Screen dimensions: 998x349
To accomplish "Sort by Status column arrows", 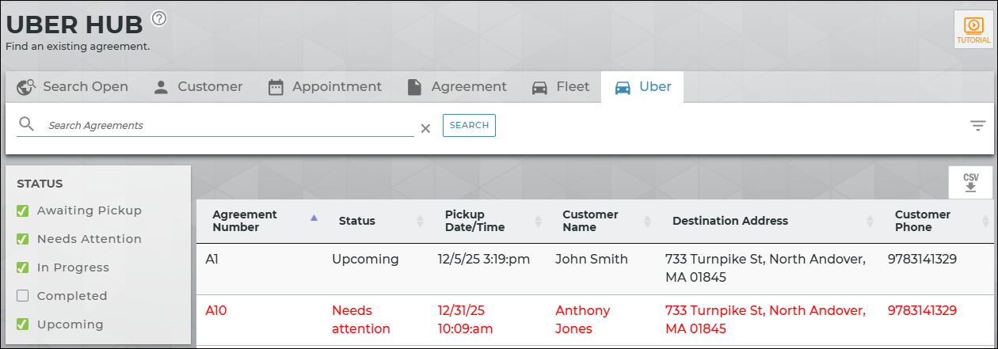I will click(x=420, y=222).
